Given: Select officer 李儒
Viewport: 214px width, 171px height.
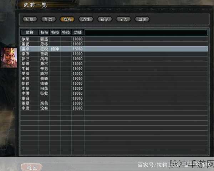Looking at the screenshot, I should coord(25,93).
